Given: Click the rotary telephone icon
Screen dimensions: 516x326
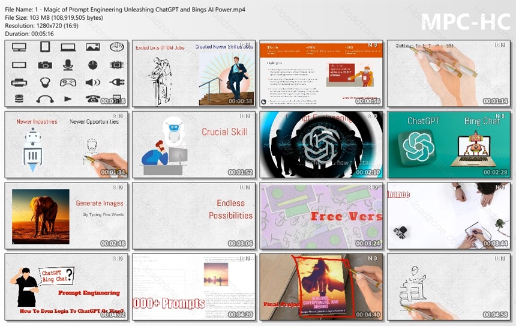Looking at the screenshot, I should [x=93, y=98].
